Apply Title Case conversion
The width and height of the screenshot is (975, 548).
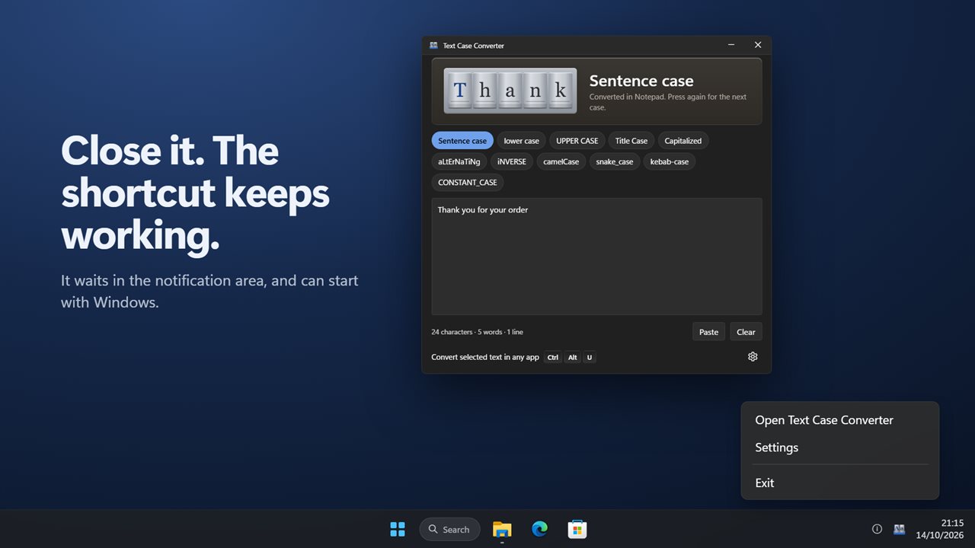tap(631, 141)
